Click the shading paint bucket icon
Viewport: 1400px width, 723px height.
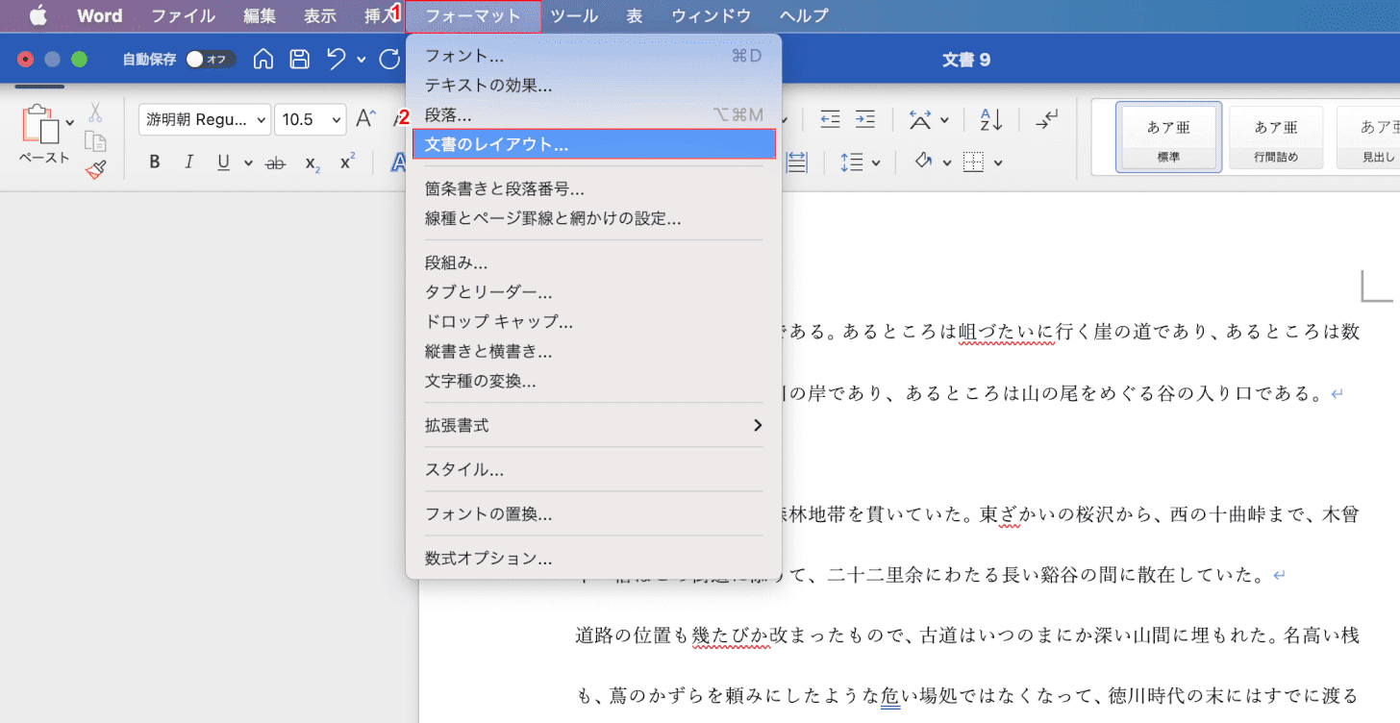coord(925,162)
